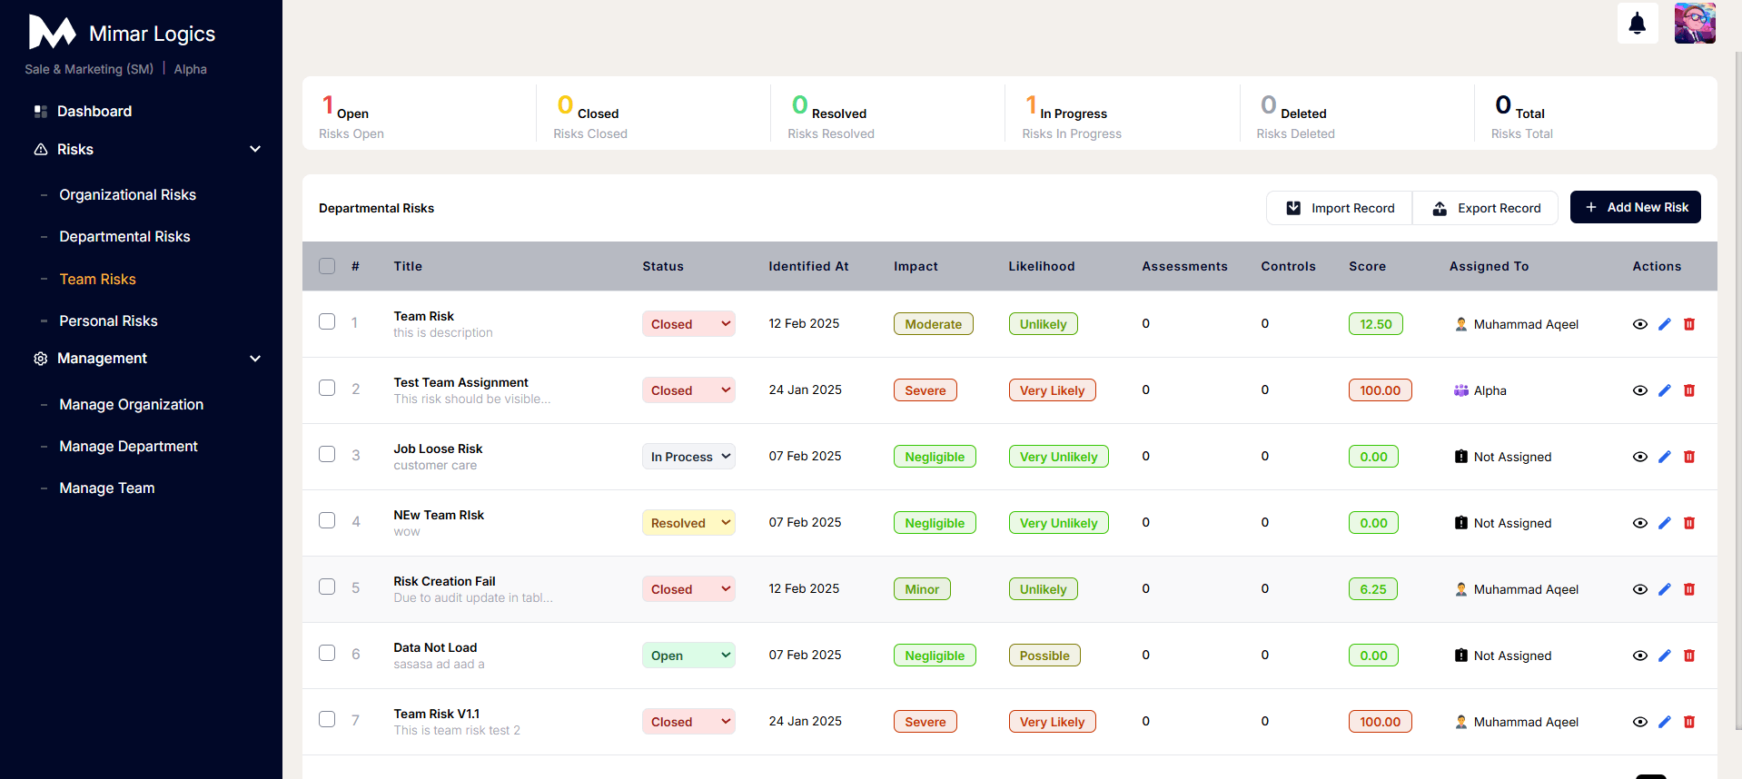Viewport: 1742px width, 779px height.
Task: Delete the NEw Team RIsk row
Action: (x=1688, y=523)
